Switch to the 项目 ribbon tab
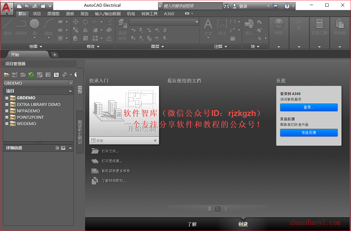The image size is (351, 231). point(37,13)
